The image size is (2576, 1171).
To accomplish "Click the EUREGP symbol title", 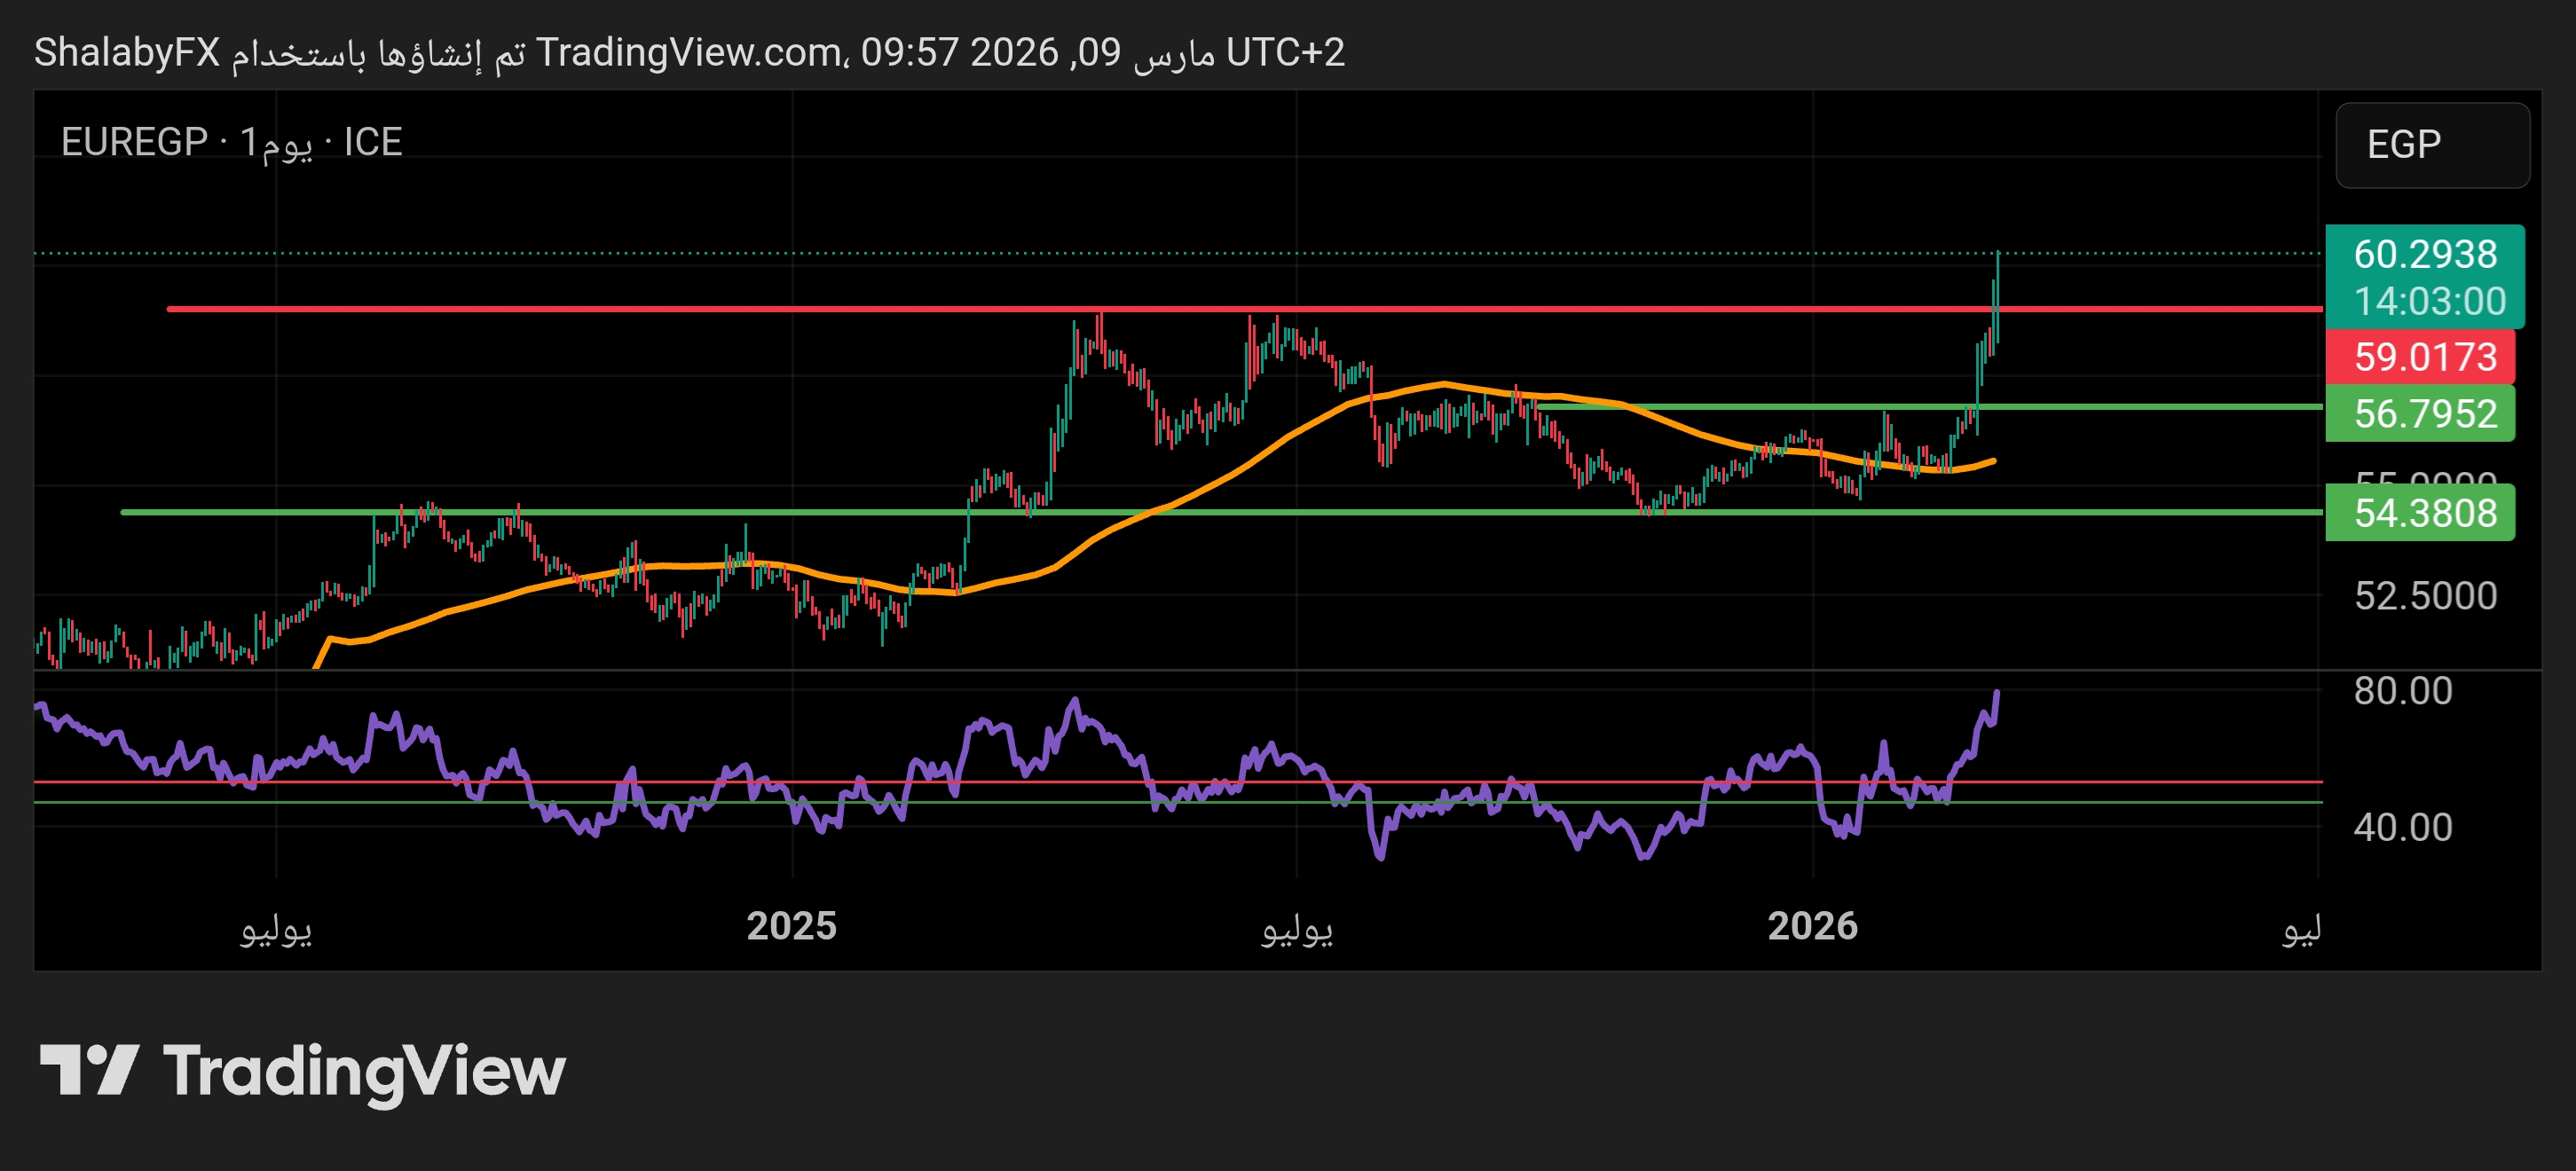I will pyautogui.click(x=134, y=142).
